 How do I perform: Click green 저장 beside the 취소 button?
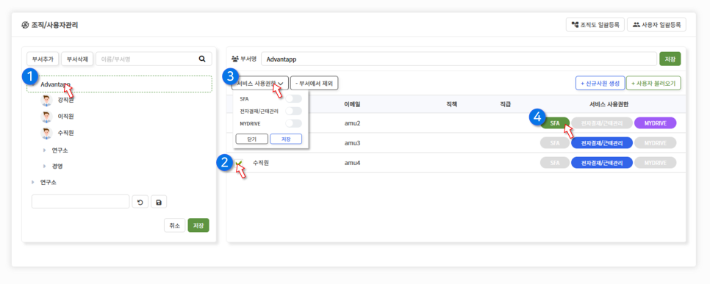(198, 226)
